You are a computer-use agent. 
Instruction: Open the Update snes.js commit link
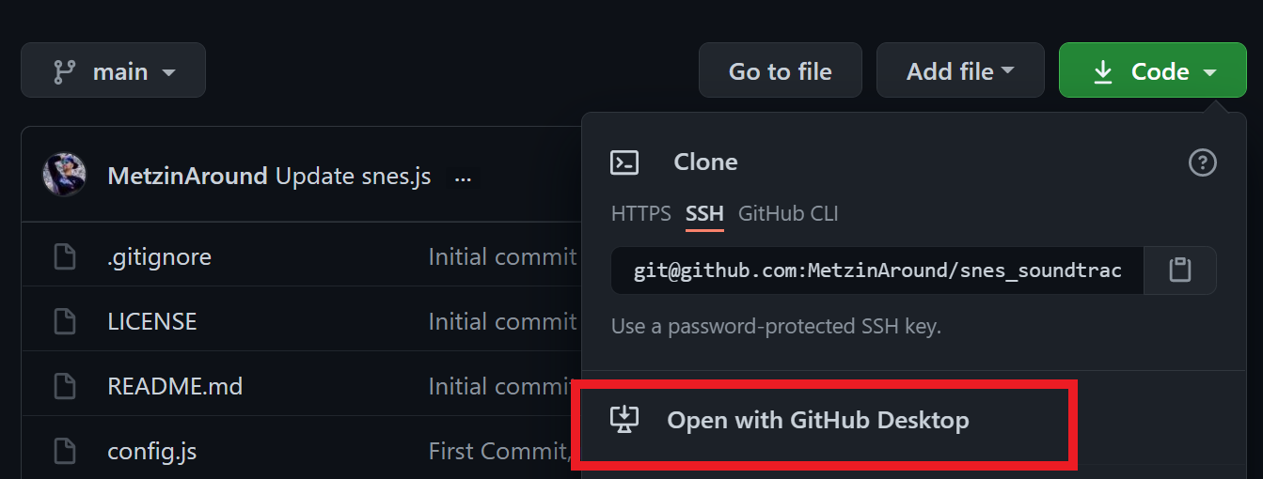coord(353,176)
